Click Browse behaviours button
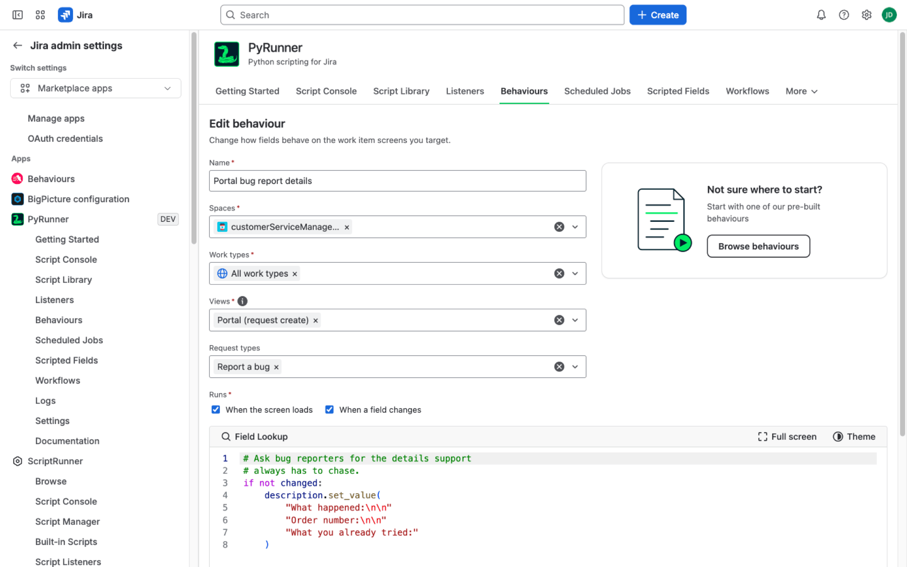Image resolution: width=907 pixels, height=567 pixels. 758,246
